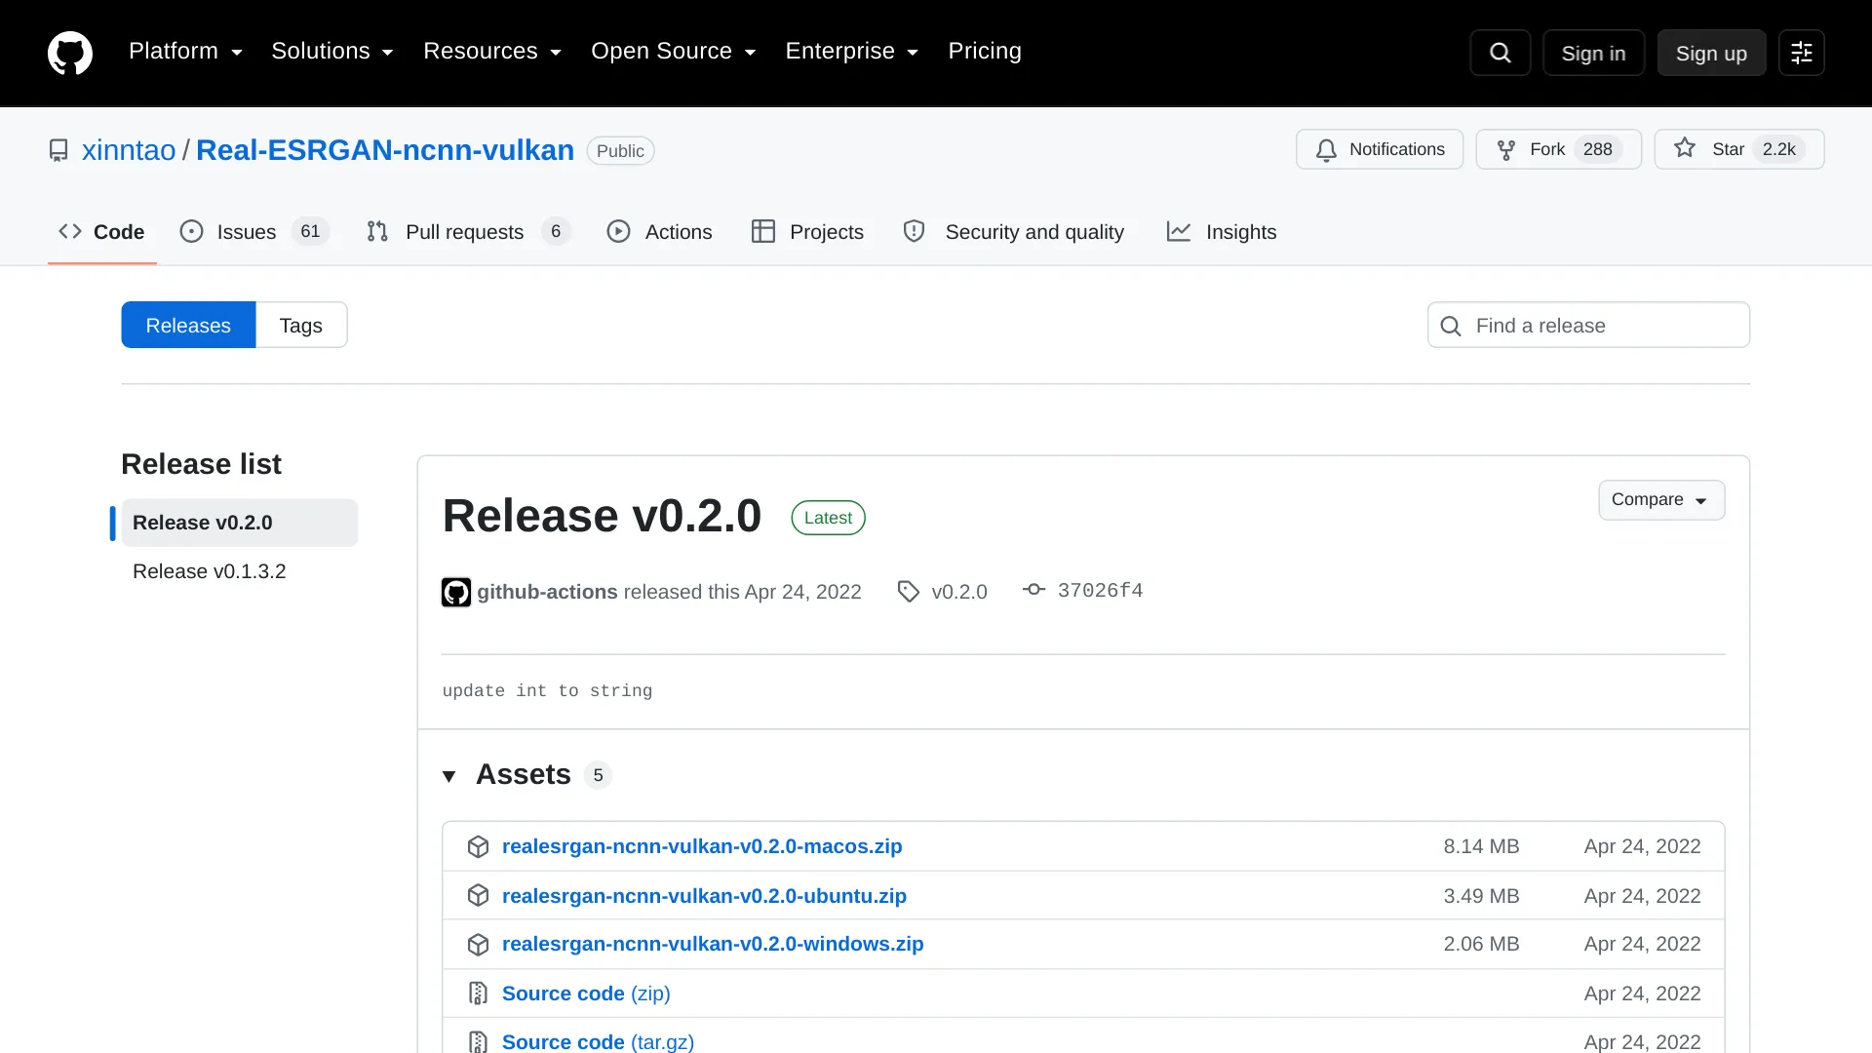This screenshot has width=1872, height=1053.
Task: Go to the Actions tab
Action: click(x=660, y=232)
